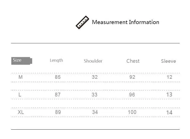Click the Length column header
The width and height of the screenshot is (190, 139).
click(56, 61)
